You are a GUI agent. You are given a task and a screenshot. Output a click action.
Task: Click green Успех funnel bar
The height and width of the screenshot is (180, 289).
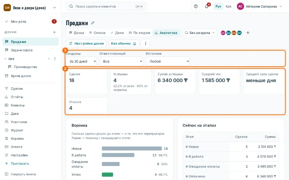click(107, 175)
